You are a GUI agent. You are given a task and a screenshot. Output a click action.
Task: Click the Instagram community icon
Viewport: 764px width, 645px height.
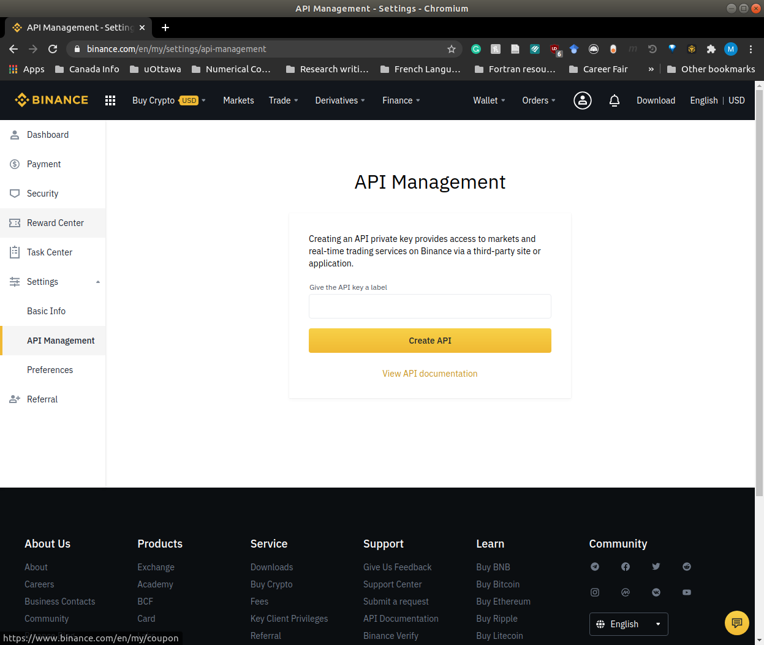tap(595, 592)
